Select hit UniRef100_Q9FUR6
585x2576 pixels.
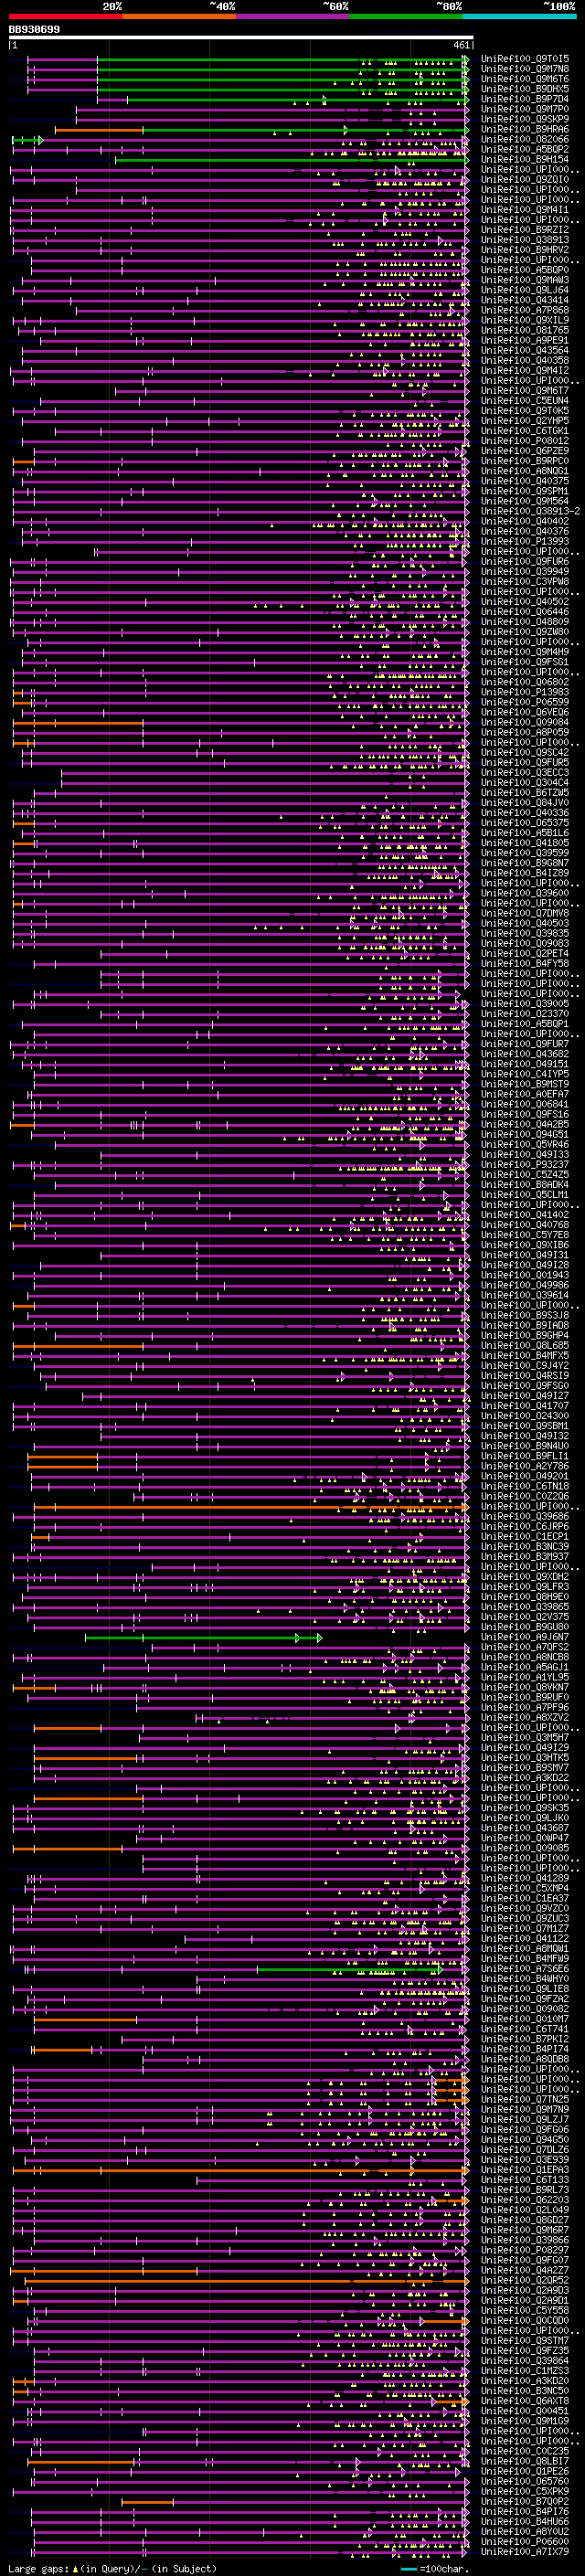coord(525,562)
